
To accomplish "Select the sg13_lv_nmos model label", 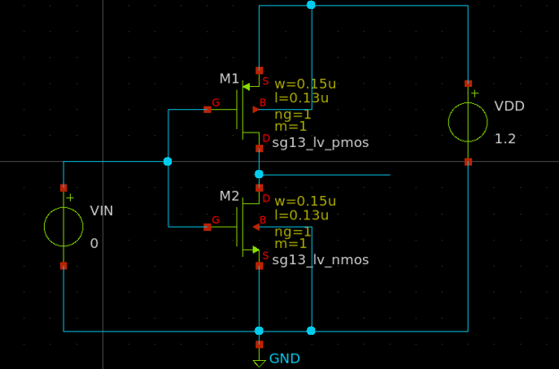I will point(321,260).
